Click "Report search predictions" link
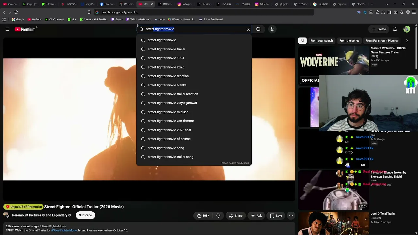This screenshot has width=418, height=235. 234,163
